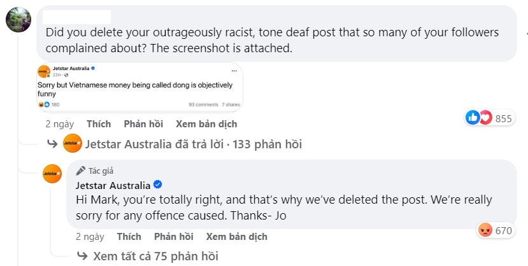Click Jetstar avatar beside reply summary
Image resolution: width=528 pixels, height=266 pixels.
tap(73, 144)
